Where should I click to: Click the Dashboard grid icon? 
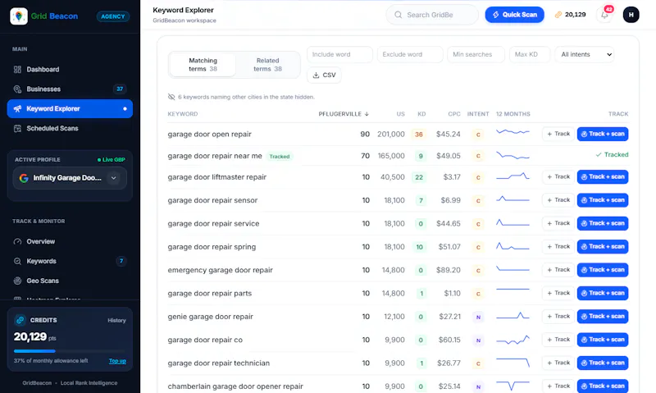click(17, 70)
